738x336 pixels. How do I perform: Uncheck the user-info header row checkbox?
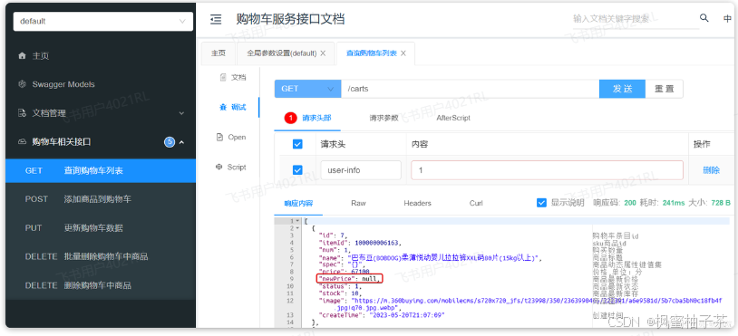(297, 170)
